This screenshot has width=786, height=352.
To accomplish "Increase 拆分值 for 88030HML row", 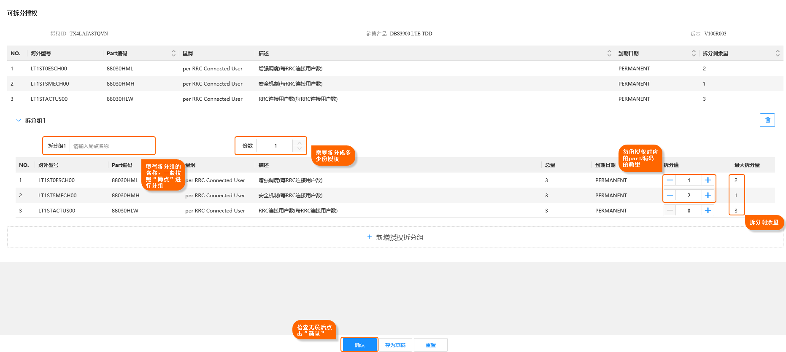I will pyautogui.click(x=708, y=180).
